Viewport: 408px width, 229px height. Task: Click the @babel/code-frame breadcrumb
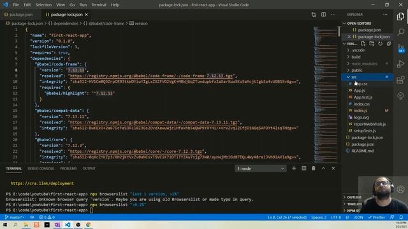pos(104,24)
